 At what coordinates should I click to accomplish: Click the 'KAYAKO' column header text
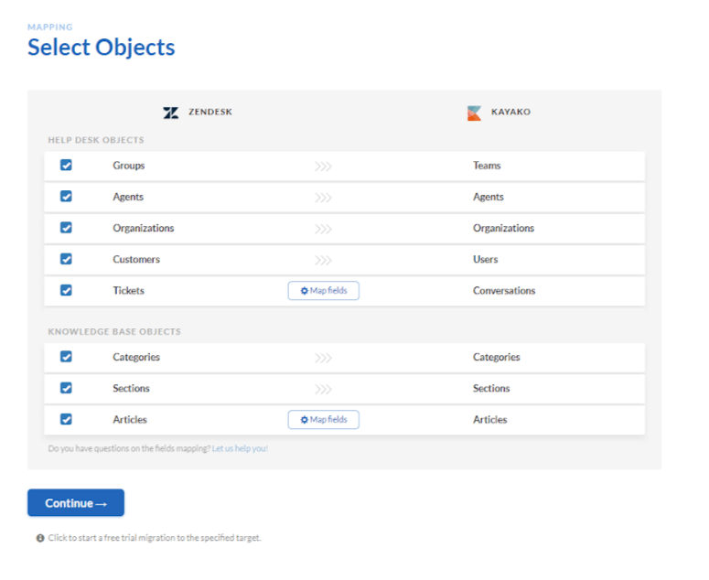pos(511,112)
